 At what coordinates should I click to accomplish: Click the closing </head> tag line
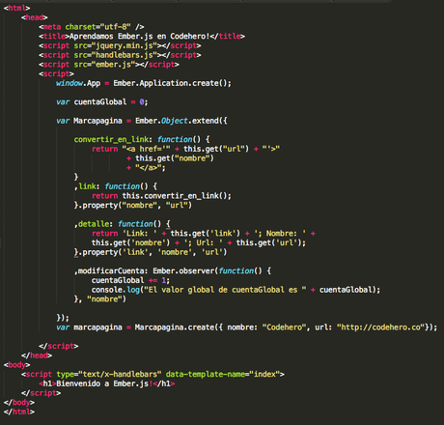pyautogui.click(x=37, y=355)
